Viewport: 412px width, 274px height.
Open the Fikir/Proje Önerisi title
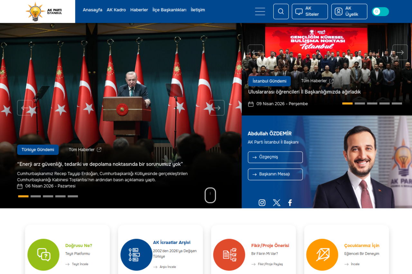pyautogui.click(x=270, y=246)
